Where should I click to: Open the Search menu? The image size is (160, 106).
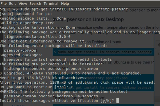pos(35,4)
